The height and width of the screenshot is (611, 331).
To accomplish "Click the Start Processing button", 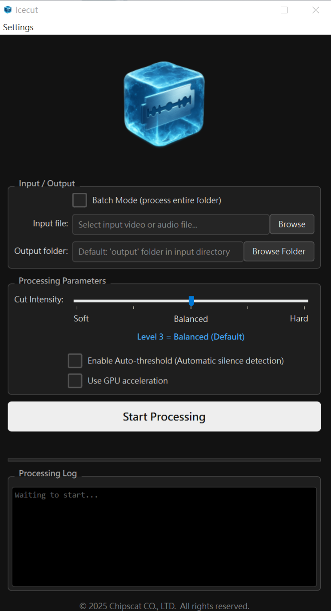I will point(164,416).
